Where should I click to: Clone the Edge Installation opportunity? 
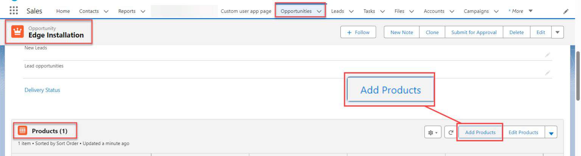point(432,32)
